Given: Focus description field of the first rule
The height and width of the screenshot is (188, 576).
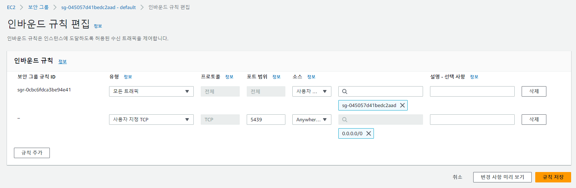Looking at the screenshot, I should coord(472,91).
